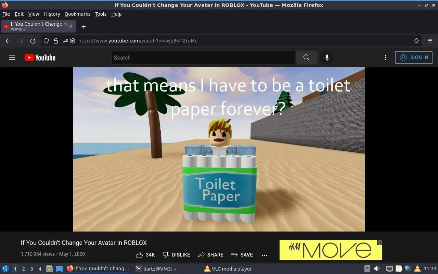The image size is (438, 274).
Task: Open the VLC tray icon
Action: [x=417, y=269]
